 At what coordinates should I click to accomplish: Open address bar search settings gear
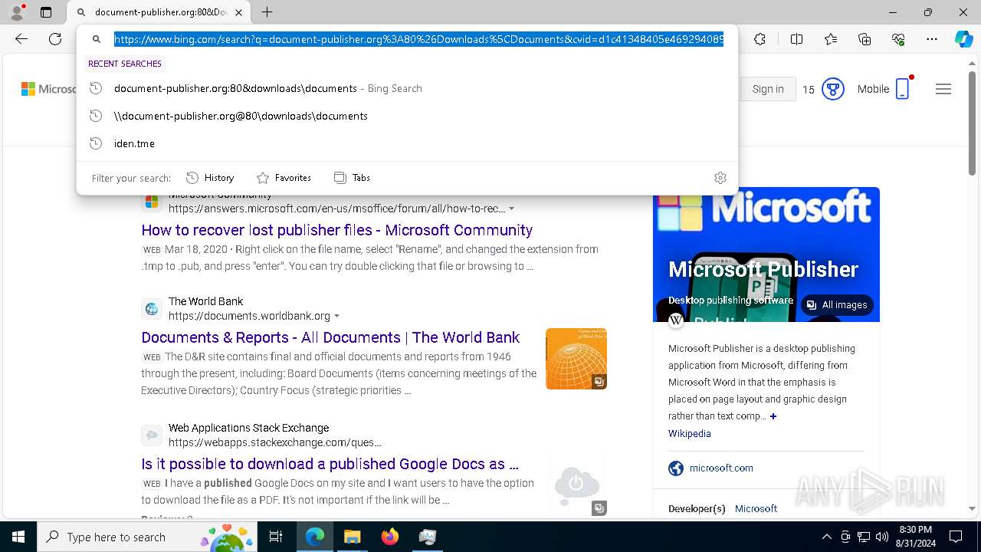click(x=720, y=178)
